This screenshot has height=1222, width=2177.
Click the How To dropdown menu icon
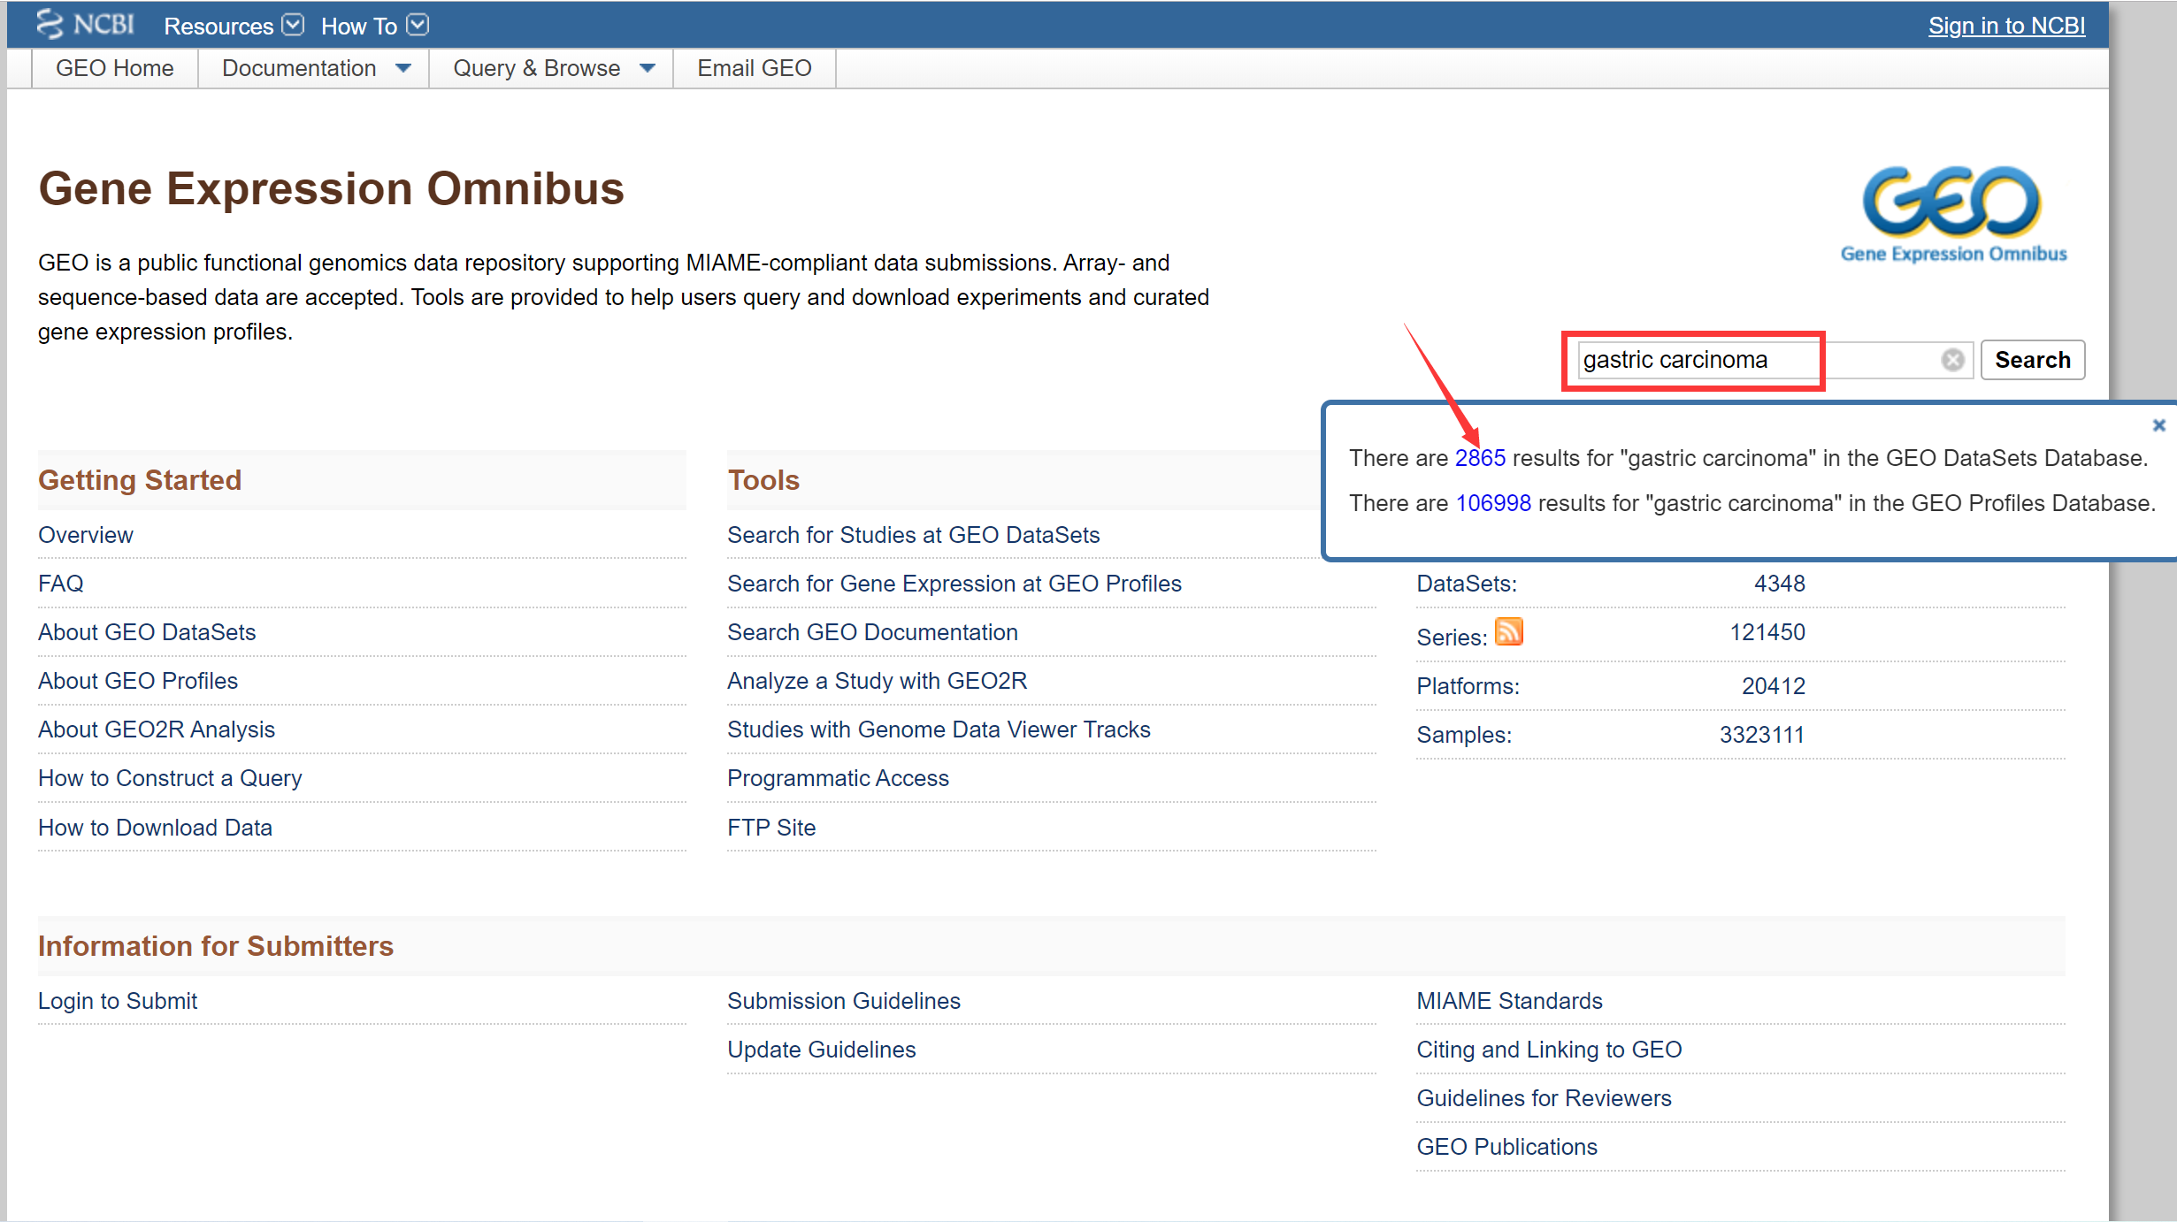click(x=418, y=26)
